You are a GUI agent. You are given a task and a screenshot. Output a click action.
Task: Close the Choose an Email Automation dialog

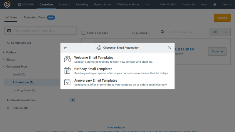170,48
